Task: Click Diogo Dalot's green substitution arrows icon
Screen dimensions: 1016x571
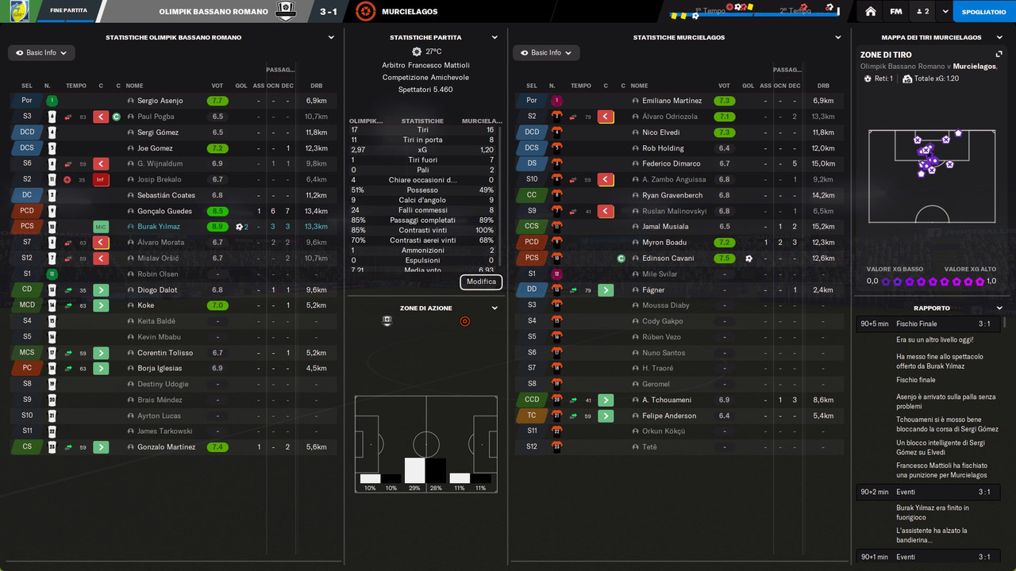Action: coord(68,290)
